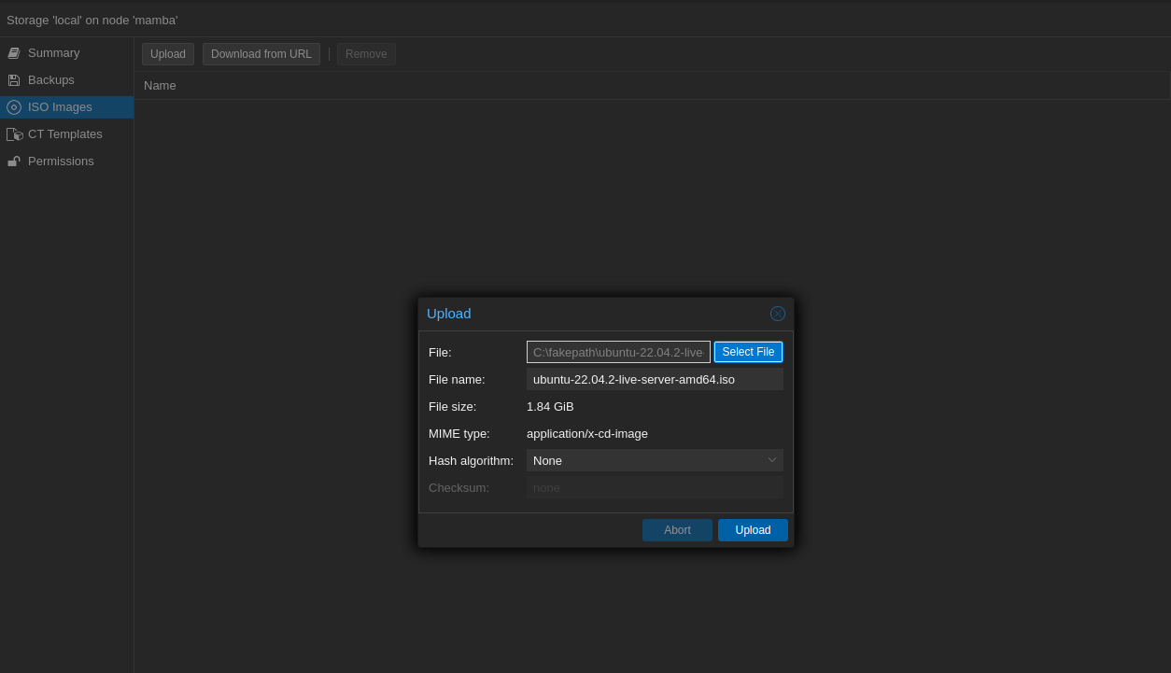Close the Upload dialog with the X icon

point(778,314)
